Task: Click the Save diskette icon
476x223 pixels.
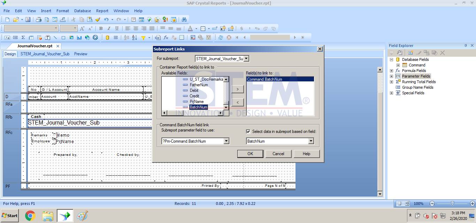Action: pos(28,19)
